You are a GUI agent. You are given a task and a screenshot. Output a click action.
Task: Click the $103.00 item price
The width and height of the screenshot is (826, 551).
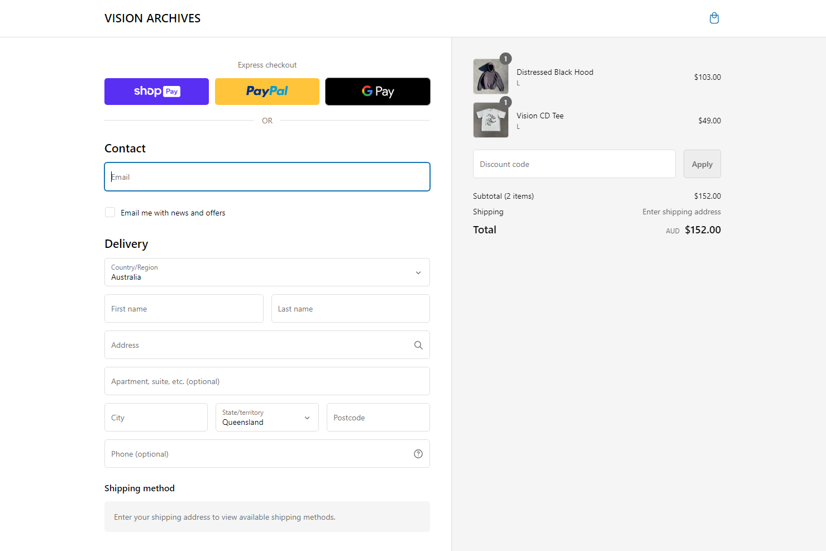click(708, 77)
